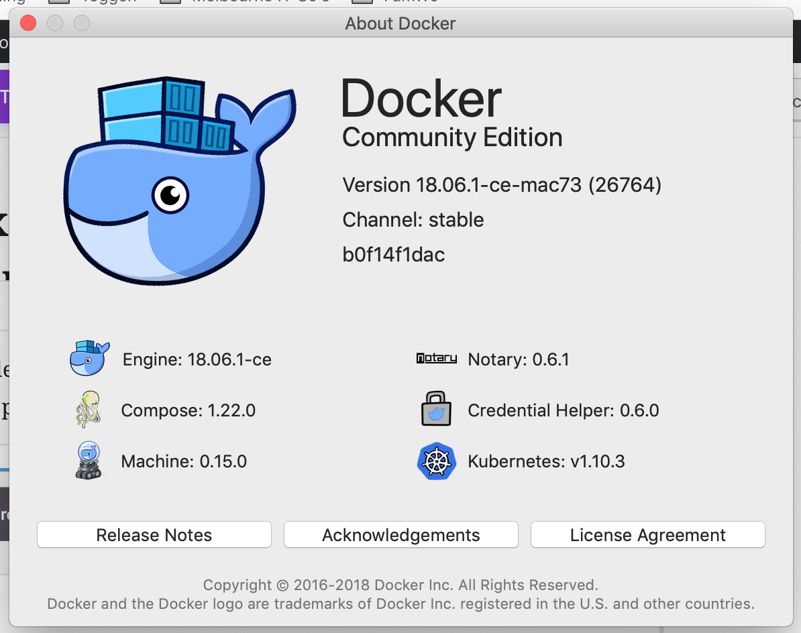Viewport: 801px width, 633px height.
Task: Click the Docker Machine robot icon
Action: [x=89, y=461]
